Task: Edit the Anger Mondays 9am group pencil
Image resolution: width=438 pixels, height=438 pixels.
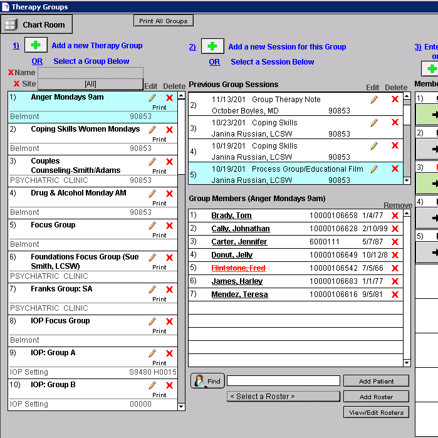Action: point(152,98)
